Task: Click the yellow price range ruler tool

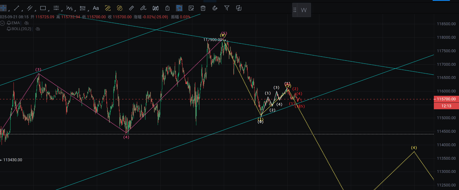Action: point(108,8)
